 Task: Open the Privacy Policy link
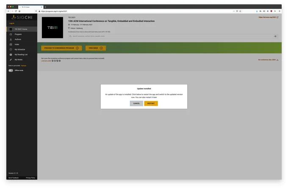click(30, 178)
